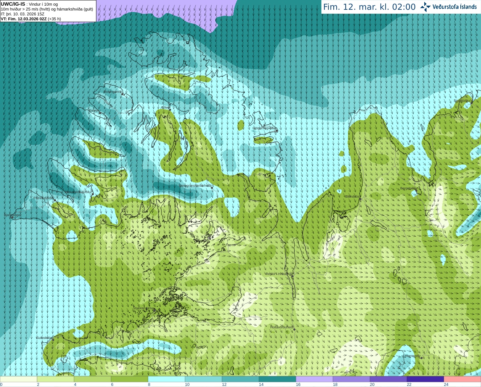Click the Reykir í Hrútafirði station dot
This screenshot has width=481, height=387.
[292, 276]
